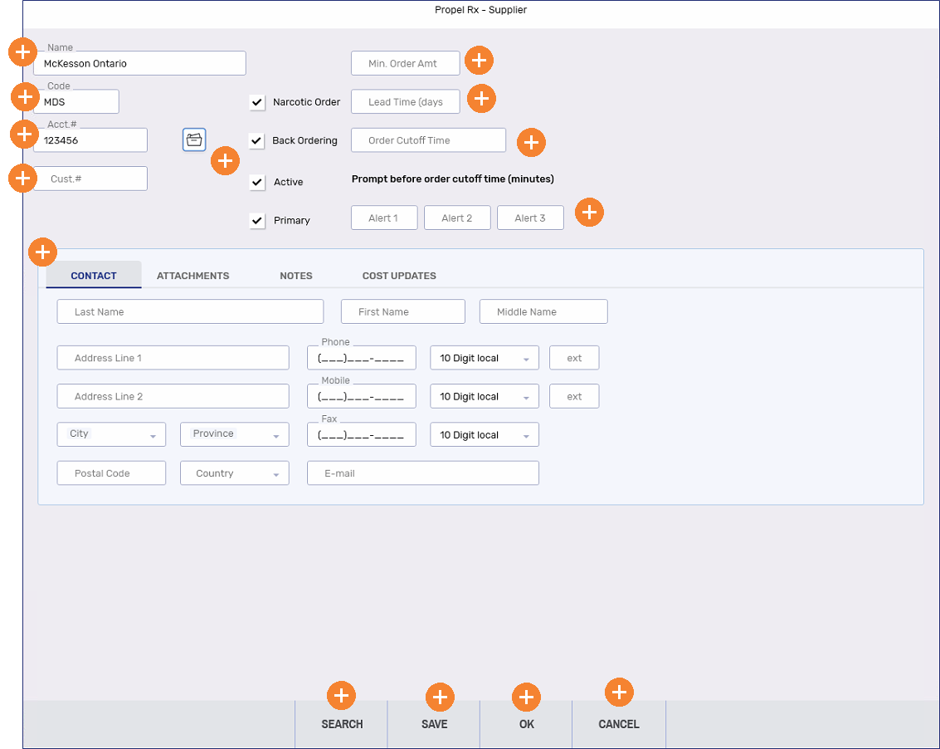
Task: Click into the E-mail input field
Action: pos(422,473)
